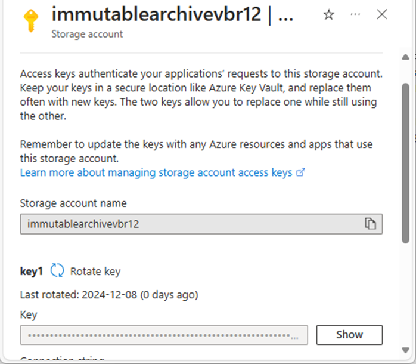This screenshot has width=416, height=364.
Task: Click the scrollbar down arrow
Action: pos(405,350)
